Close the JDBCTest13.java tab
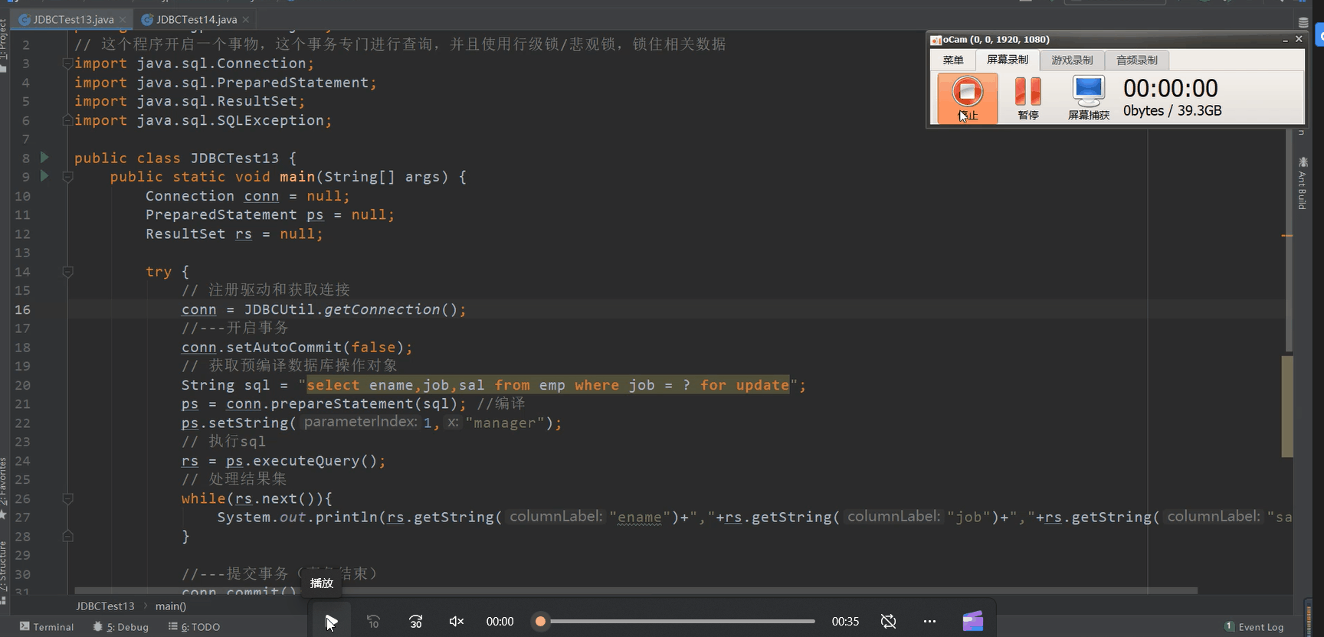This screenshot has width=1324, height=637. point(123,19)
